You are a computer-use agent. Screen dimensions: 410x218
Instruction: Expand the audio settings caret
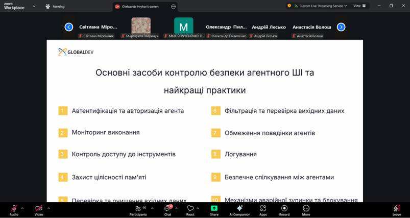click(22, 208)
